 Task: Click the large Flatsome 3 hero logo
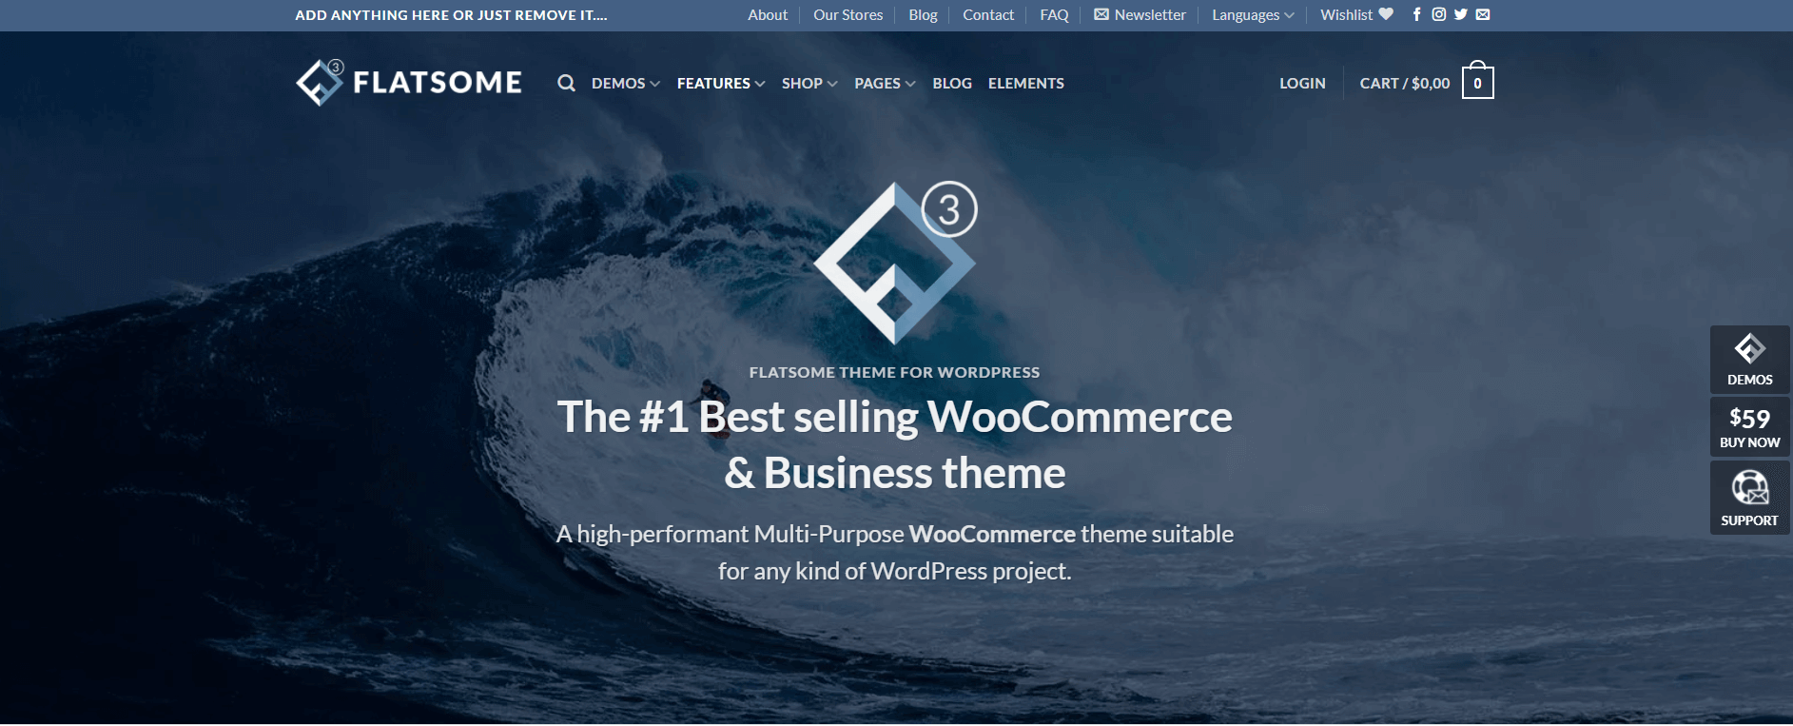(x=895, y=263)
